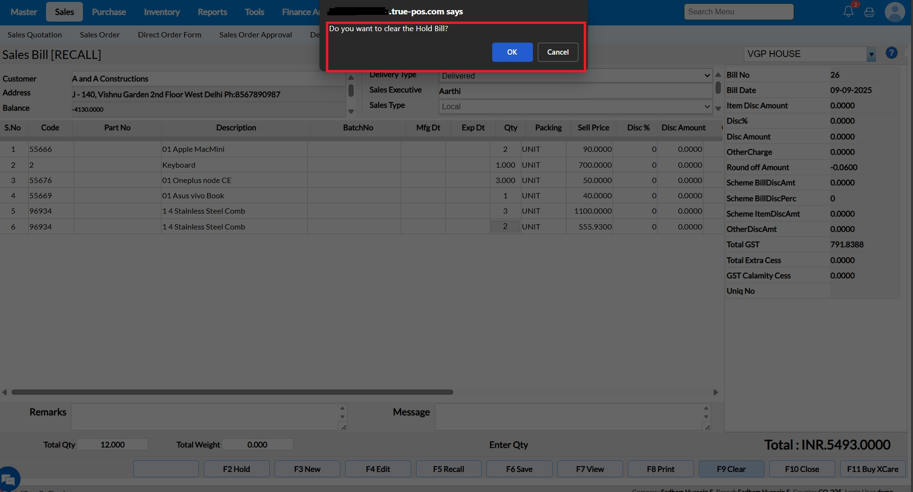Open the Sales menu
Viewport: 913px width, 492px height.
(64, 12)
